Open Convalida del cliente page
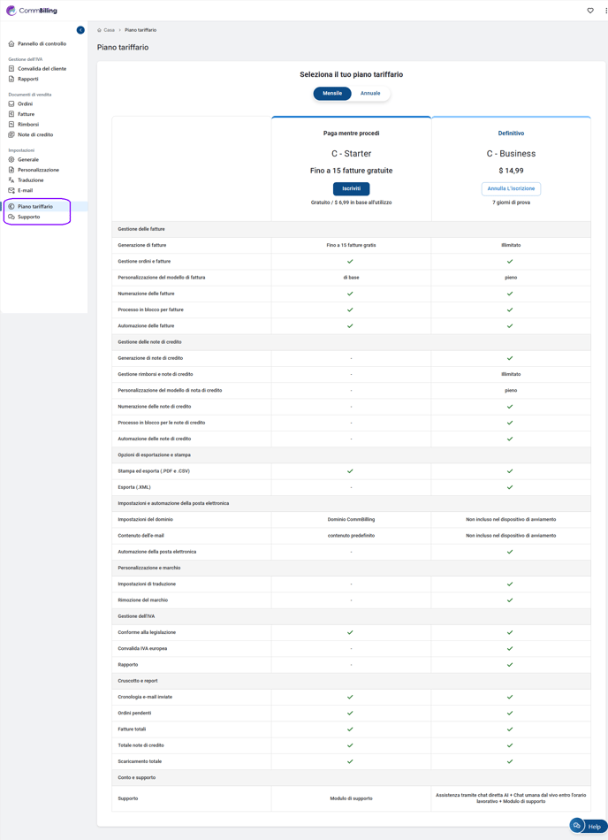 (42, 69)
